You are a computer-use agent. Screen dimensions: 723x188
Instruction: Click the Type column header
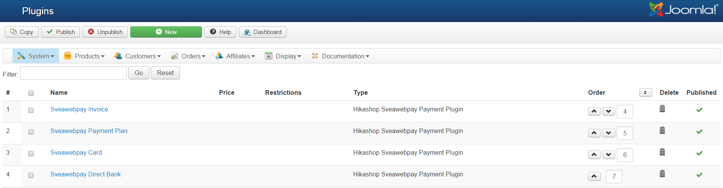(361, 92)
